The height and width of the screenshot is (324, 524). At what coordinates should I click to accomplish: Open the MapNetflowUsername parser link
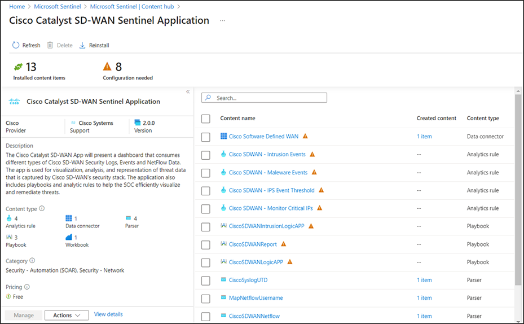coord(256,297)
